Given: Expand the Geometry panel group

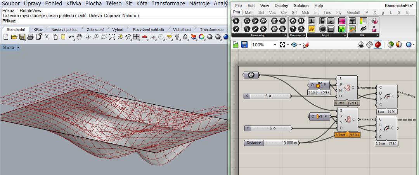Looking at the screenshot, I should (x=285, y=35).
